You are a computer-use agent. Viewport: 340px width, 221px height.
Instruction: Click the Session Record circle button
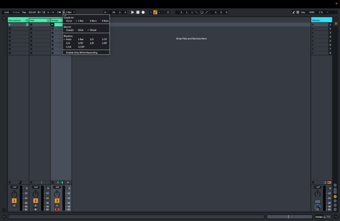[x=168, y=12]
